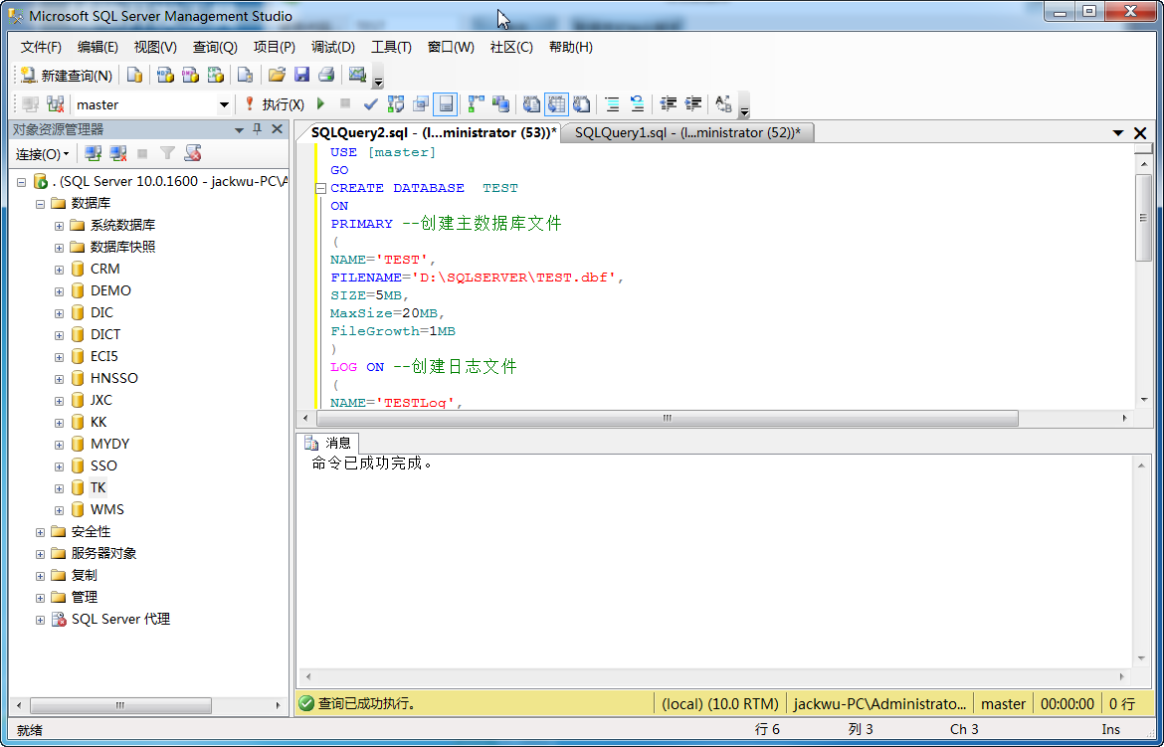Screen dimensions: 1164x747
Task: Click the editor horizontal scrollbar thumb
Action: 667,418
